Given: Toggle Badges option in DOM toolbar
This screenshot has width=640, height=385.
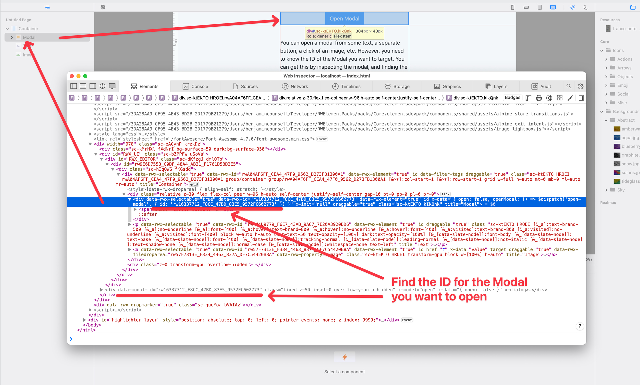Looking at the screenshot, I should click(x=512, y=98).
